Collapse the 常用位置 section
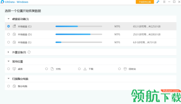The height and width of the screenshot is (104, 181). click(8, 61)
